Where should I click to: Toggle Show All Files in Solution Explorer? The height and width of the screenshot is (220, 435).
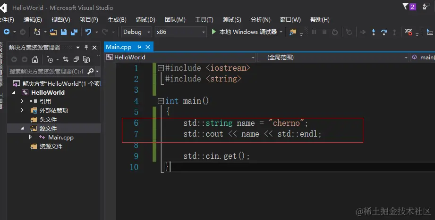click(x=86, y=59)
